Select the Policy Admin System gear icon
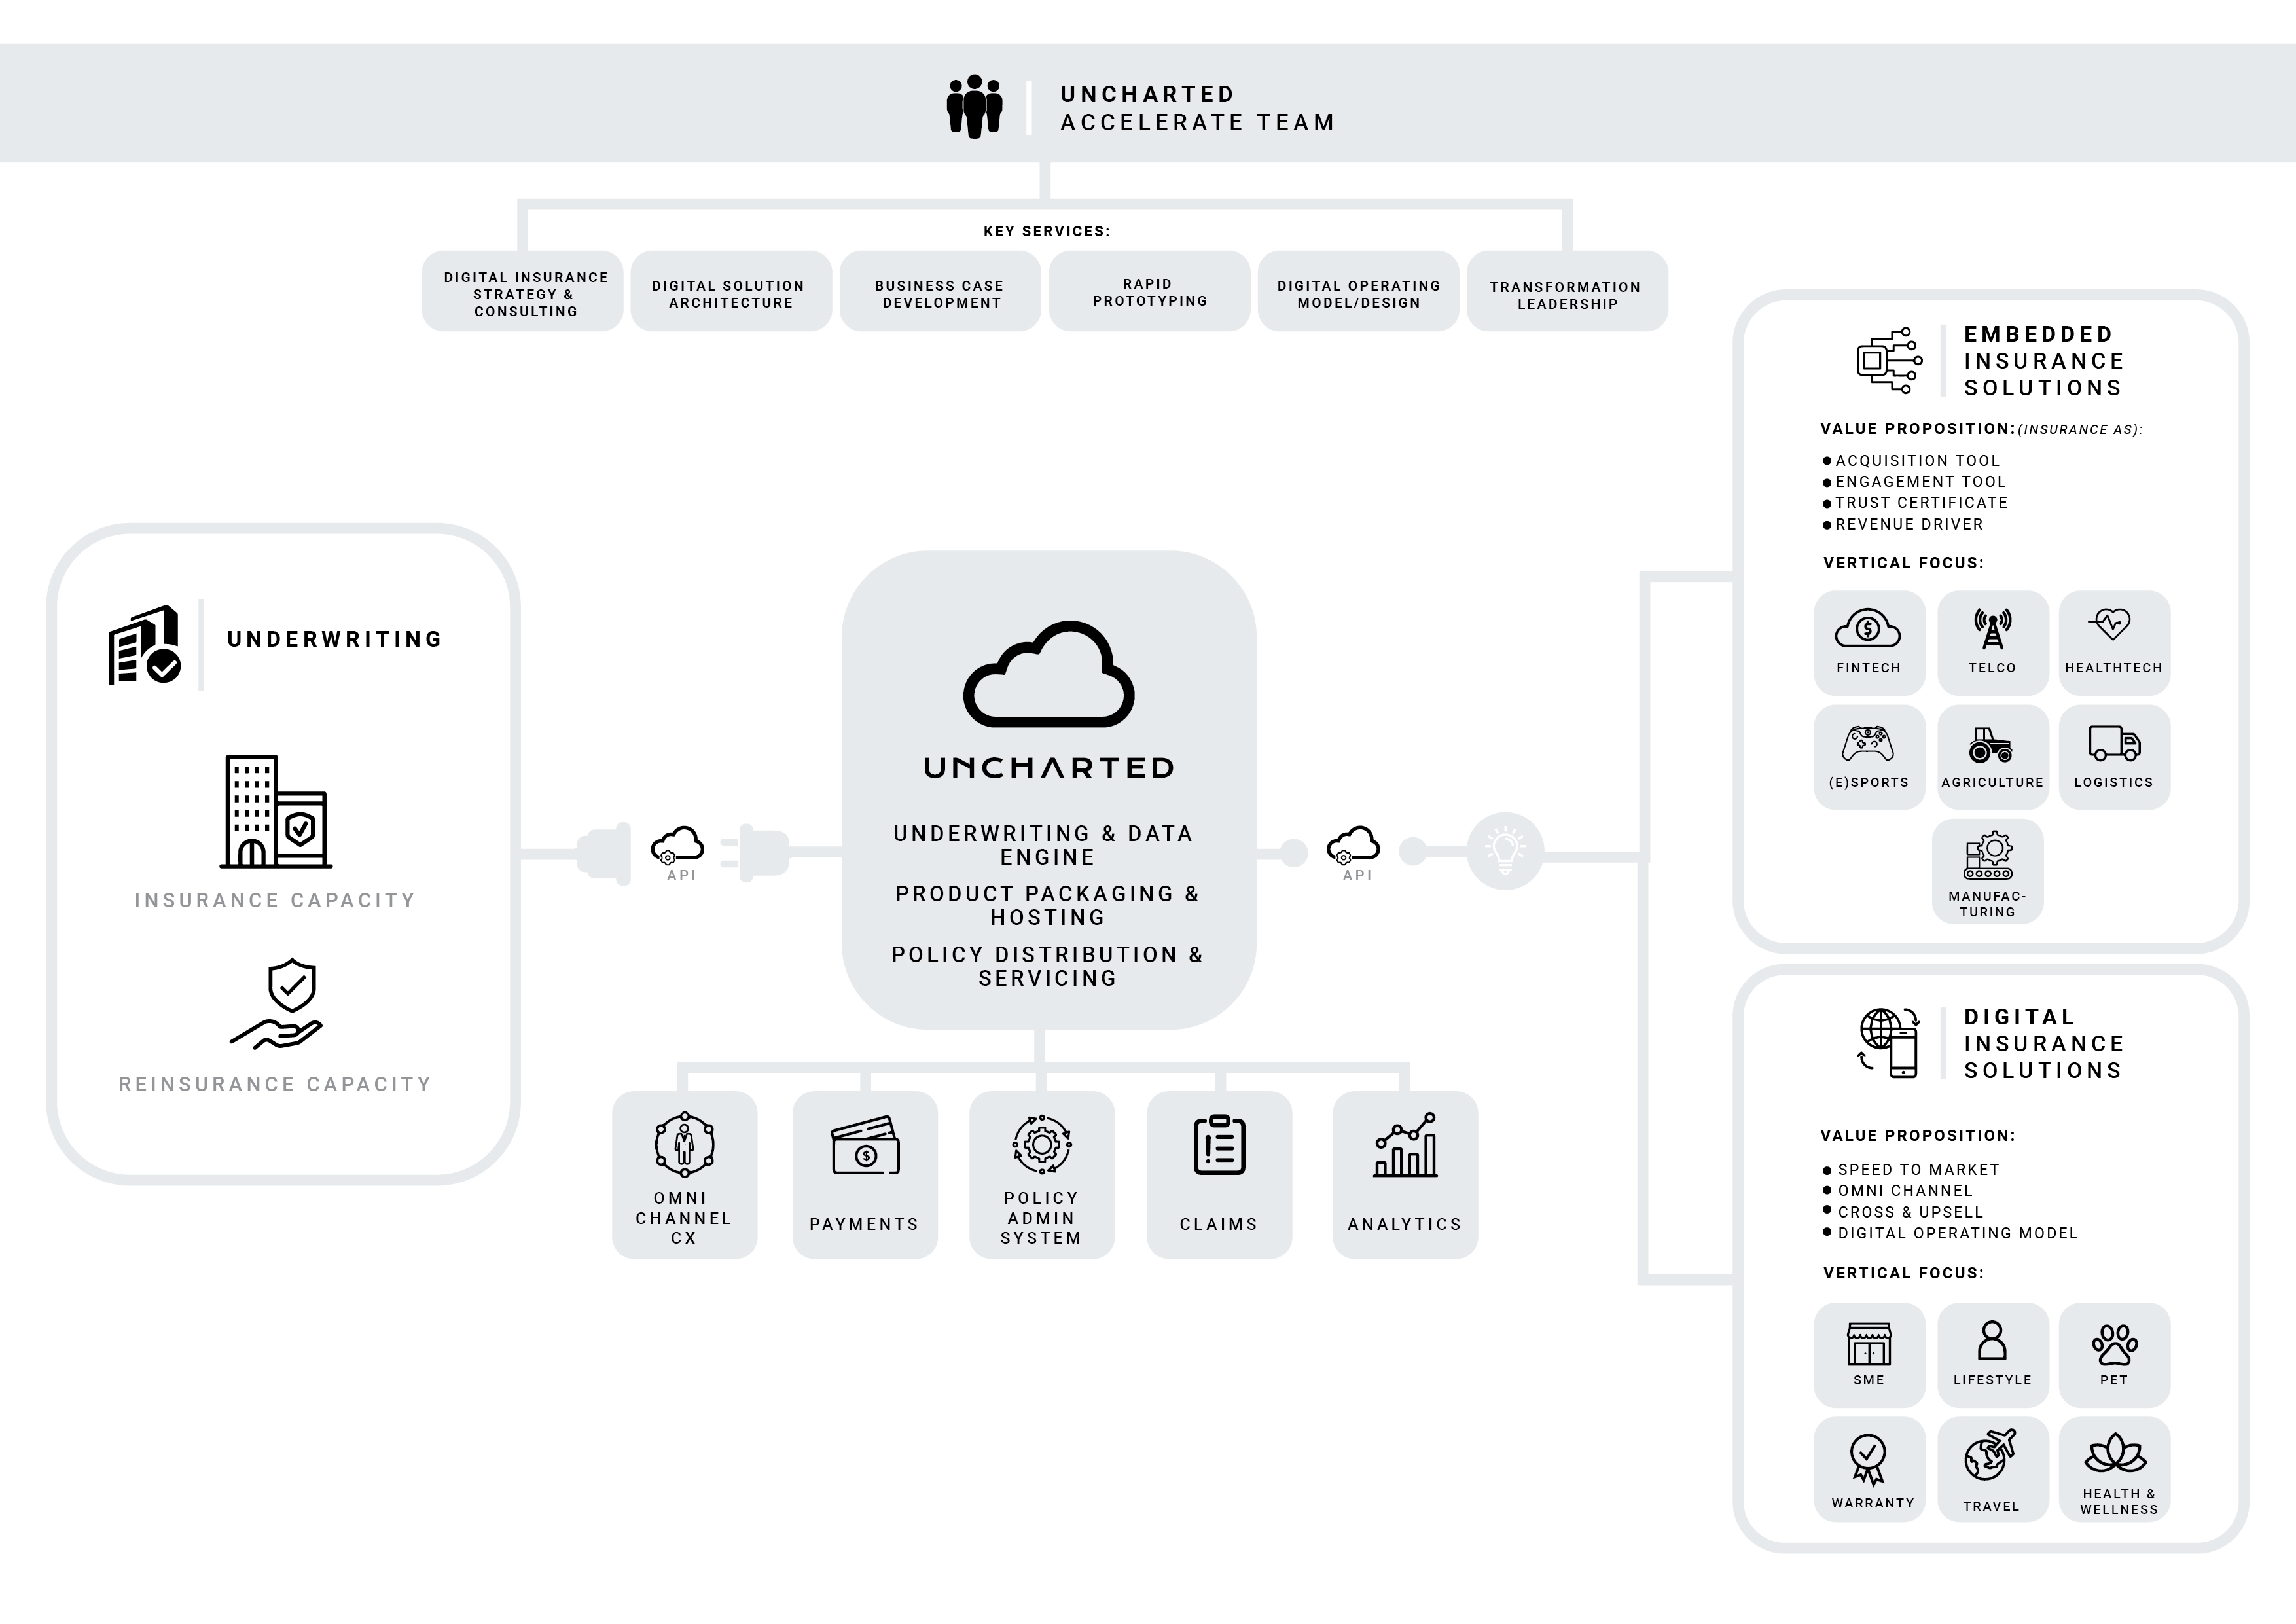This screenshot has height=1624, width=2296. [1041, 1144]
